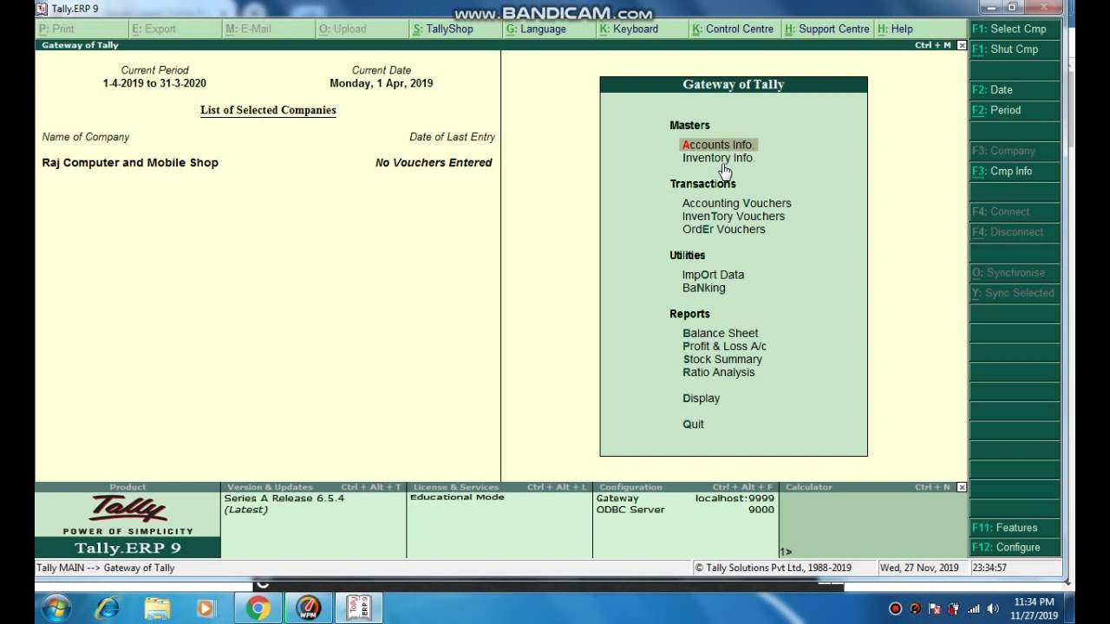Open the Stock Summary report
The width and height of the screenshot is (1110, 624).
pyautogui.click(x=721, y=359)
